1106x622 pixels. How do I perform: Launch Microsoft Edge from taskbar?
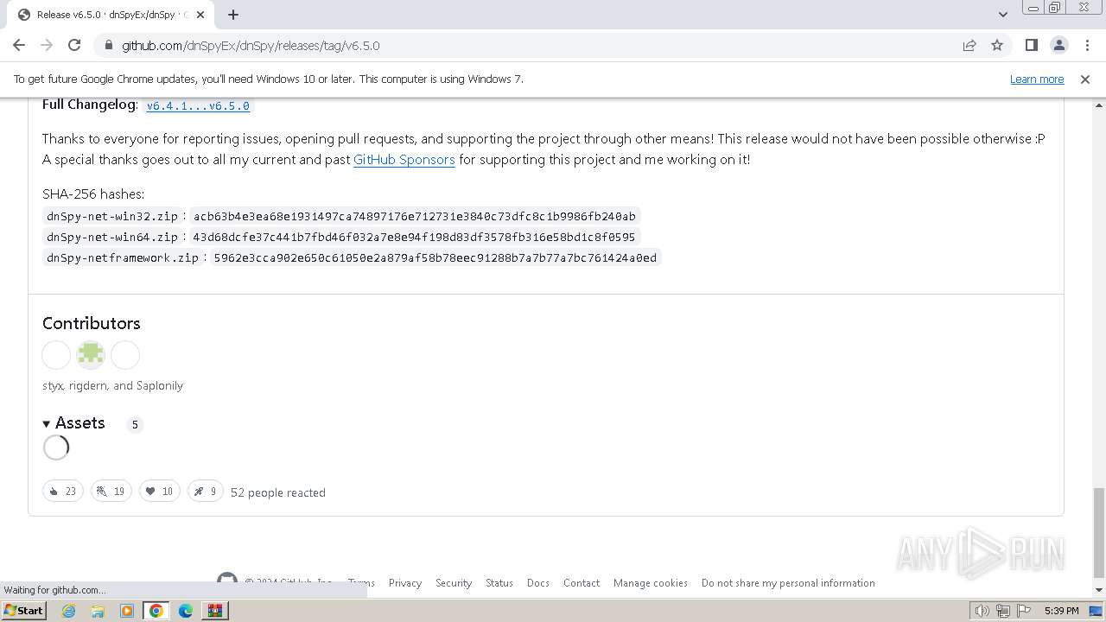[x=186, y=611]
